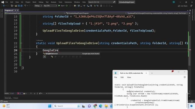Open the code cleanup brush dropdown
Screen dimensions: 195x109
(41, 94)
